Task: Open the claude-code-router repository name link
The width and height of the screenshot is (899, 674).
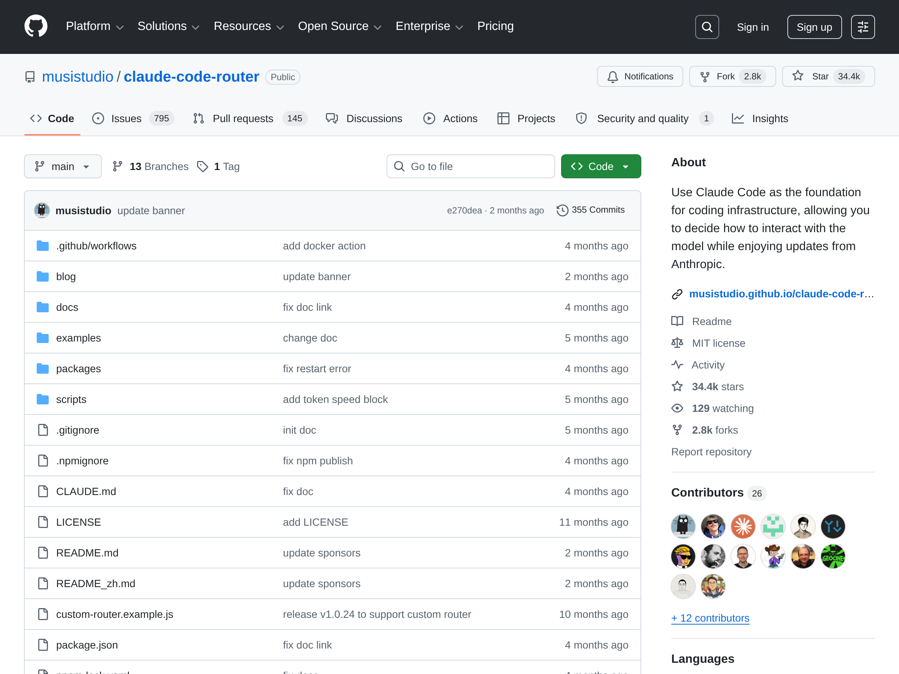Action: click(x=191, y=77)
